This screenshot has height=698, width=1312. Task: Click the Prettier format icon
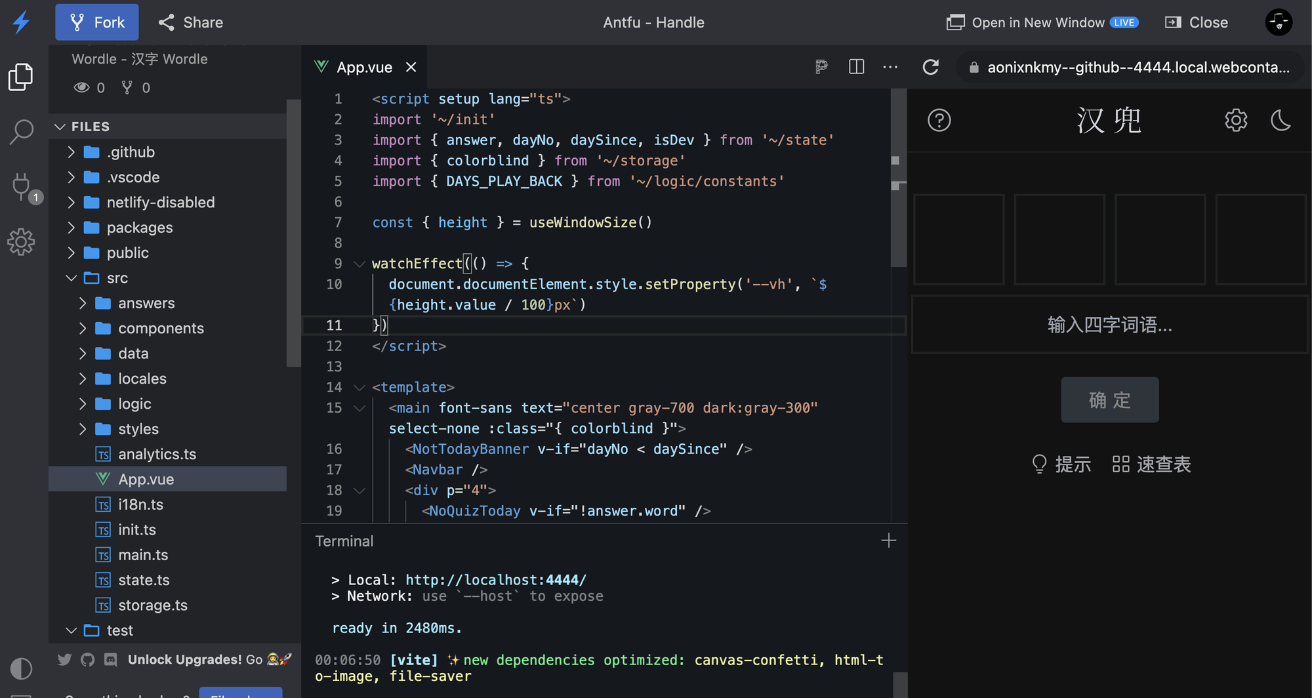point(821,67)
